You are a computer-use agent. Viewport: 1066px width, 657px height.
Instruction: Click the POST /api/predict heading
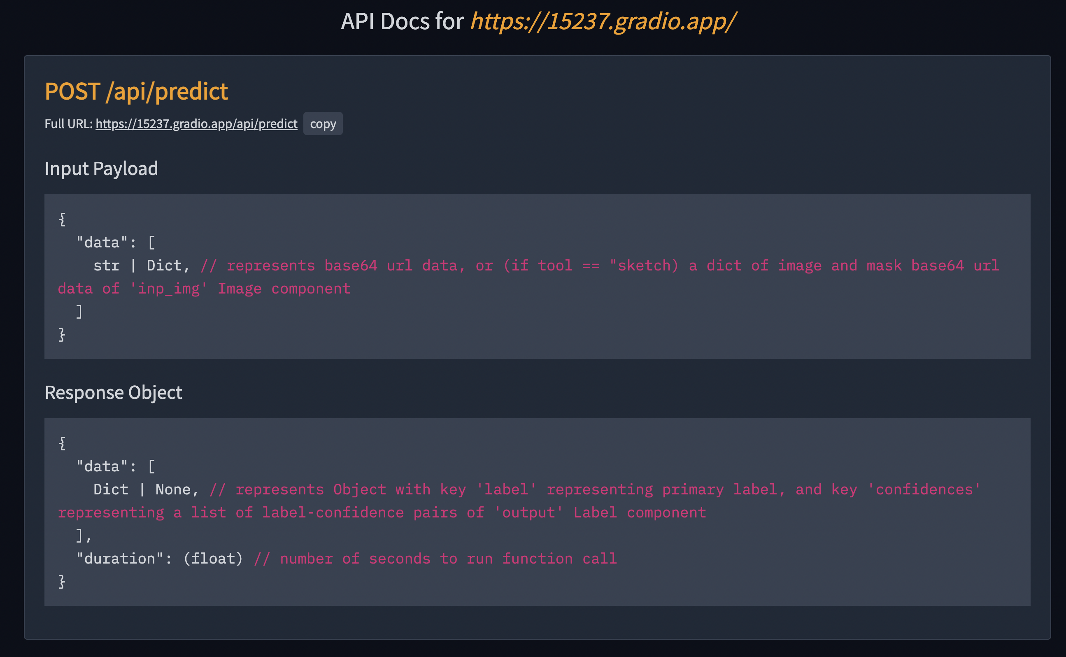tap(136, 91)
